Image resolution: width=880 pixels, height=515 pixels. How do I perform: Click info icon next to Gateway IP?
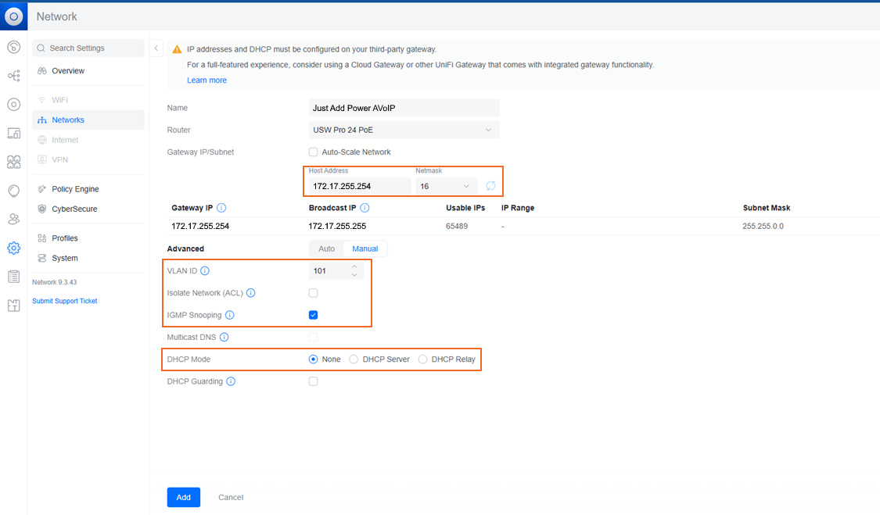pos(221,208)
